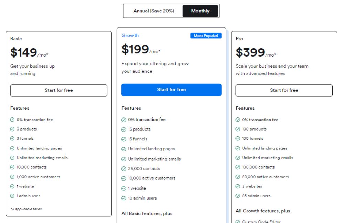Click the Growth plan title
This screenshot has width=344, height=223.
pyautogui.click(x=130, y=35)
